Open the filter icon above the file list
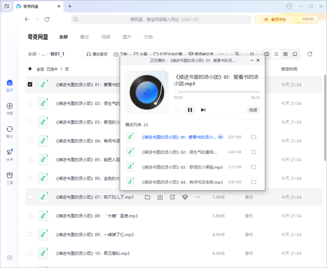 pyautogui.click(x=237, y=54)
